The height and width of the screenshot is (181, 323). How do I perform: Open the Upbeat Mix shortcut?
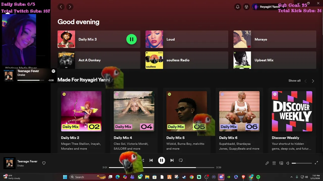point(275,60)
